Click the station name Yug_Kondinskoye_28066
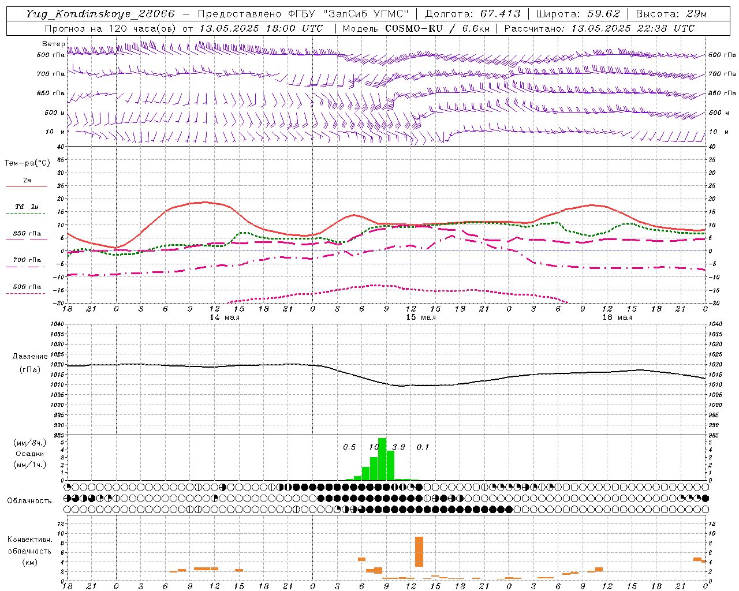Screen dimensions: 739x591 [x=100, y=14]
